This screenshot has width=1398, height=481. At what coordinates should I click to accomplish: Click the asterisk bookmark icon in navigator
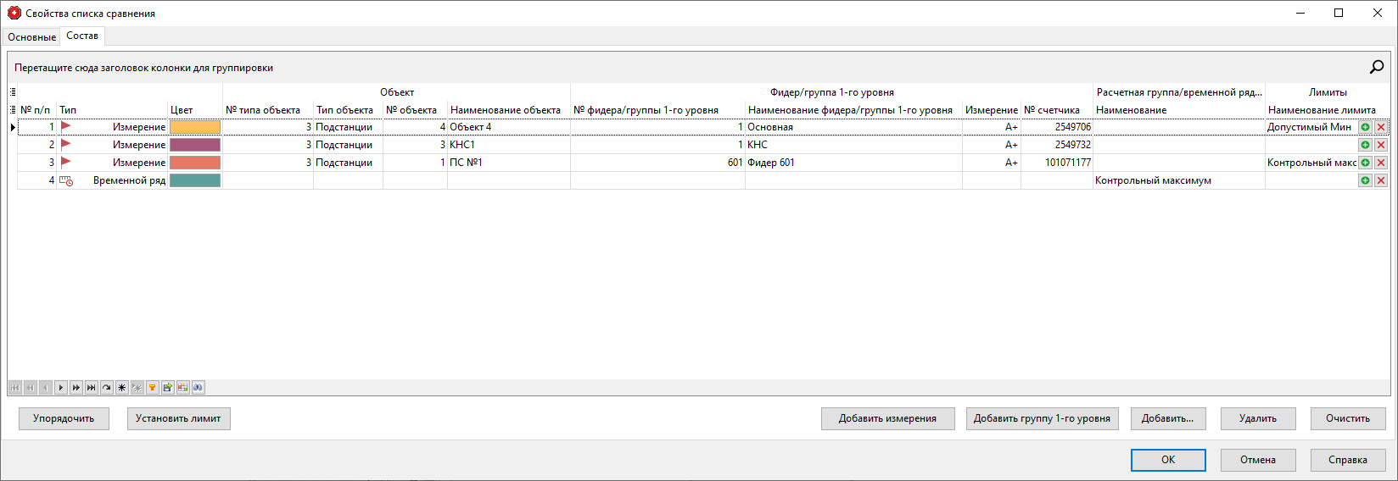point(122,388)
